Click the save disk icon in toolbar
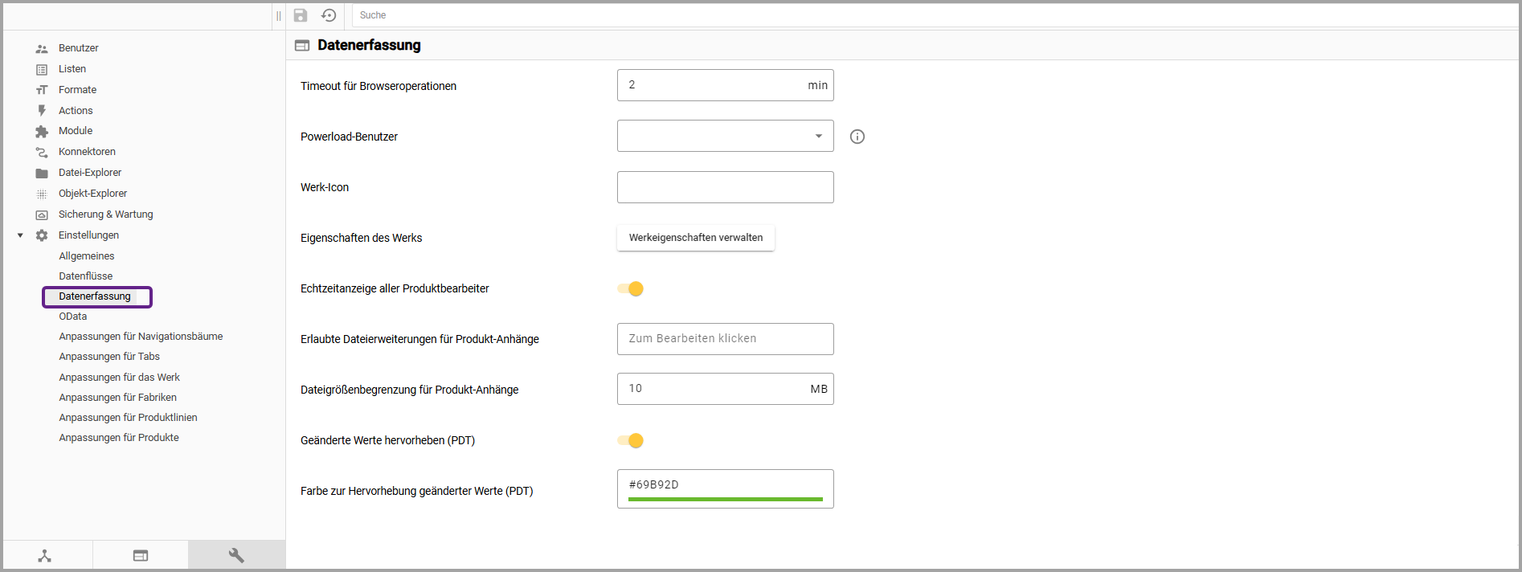 301,15
